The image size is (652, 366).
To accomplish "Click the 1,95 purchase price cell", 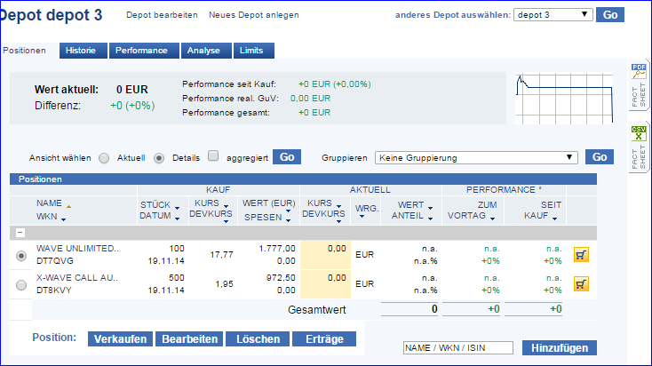I will [x=224, y=284].
